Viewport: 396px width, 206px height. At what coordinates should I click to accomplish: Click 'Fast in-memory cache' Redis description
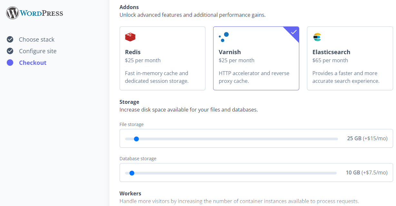[157, 77]
